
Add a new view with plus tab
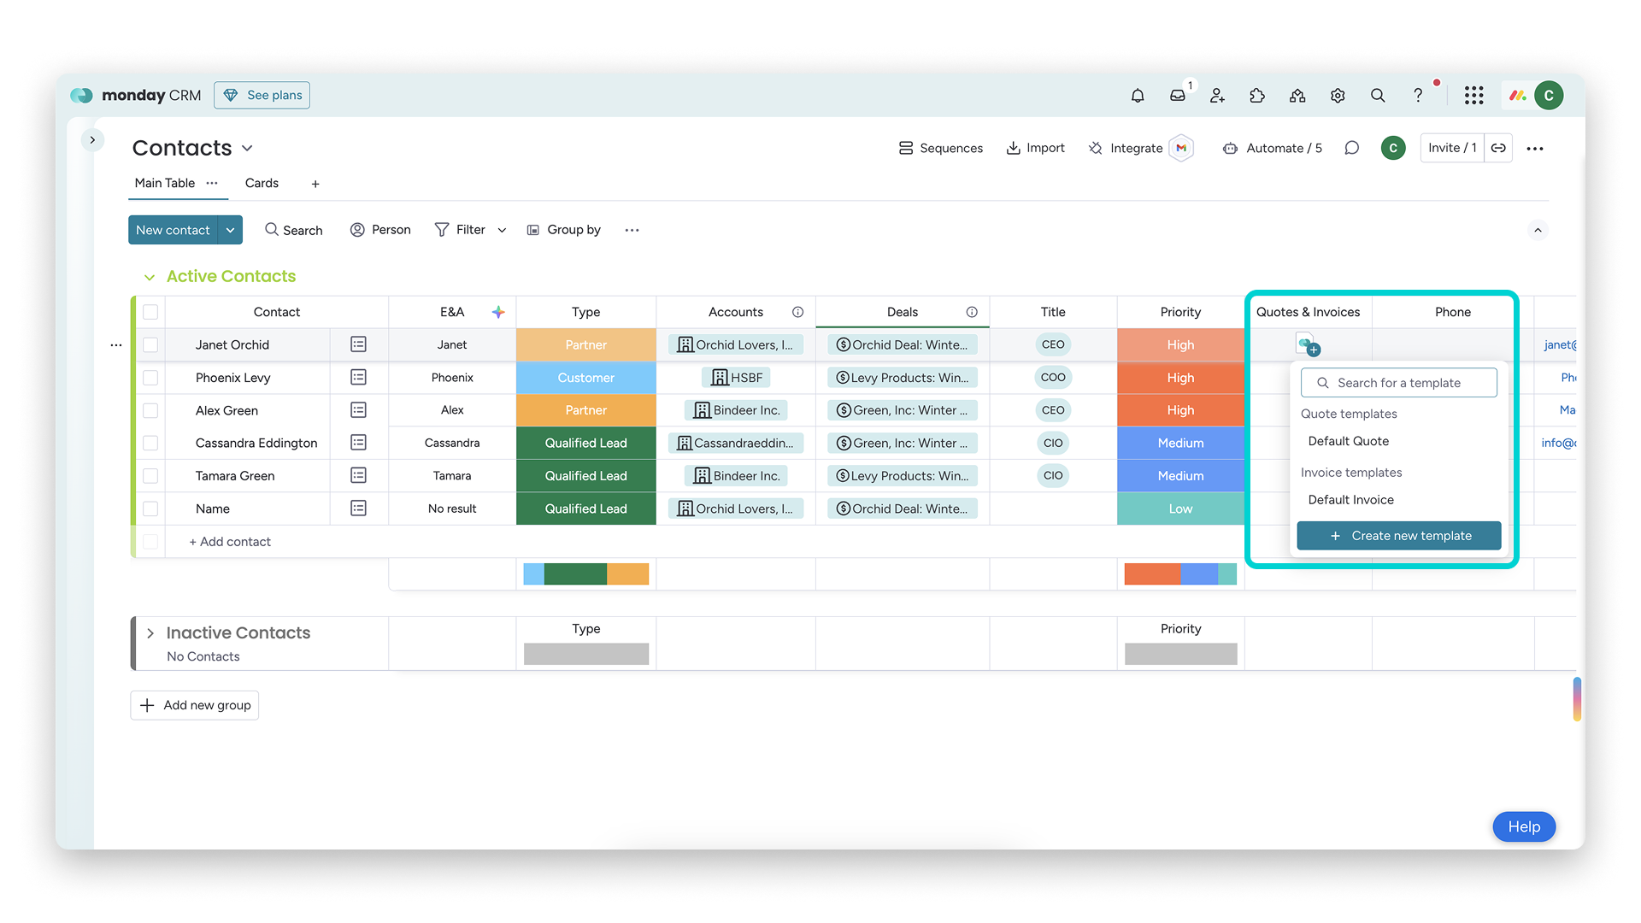[315, 184]
